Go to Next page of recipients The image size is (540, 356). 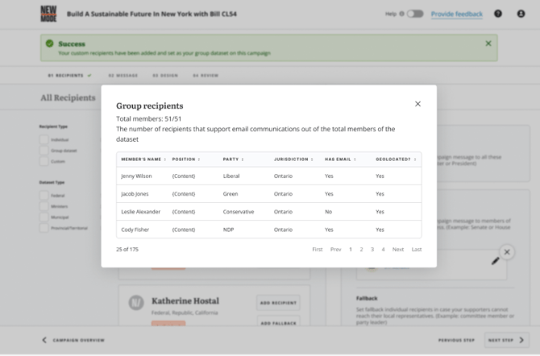[x=398, y=250]
